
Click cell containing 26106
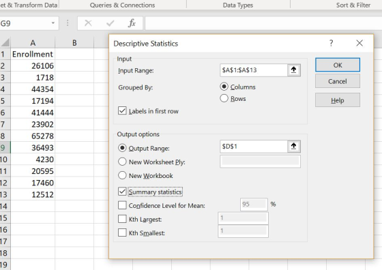tap(33, 65)
